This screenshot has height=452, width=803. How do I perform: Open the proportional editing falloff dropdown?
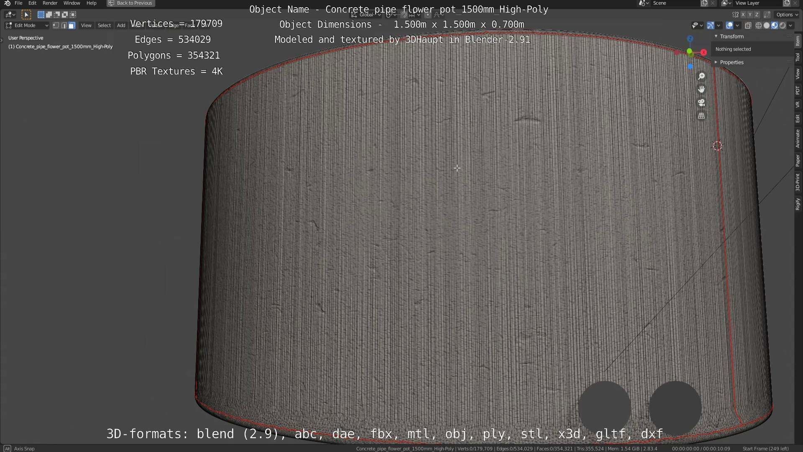pos(438,15)
